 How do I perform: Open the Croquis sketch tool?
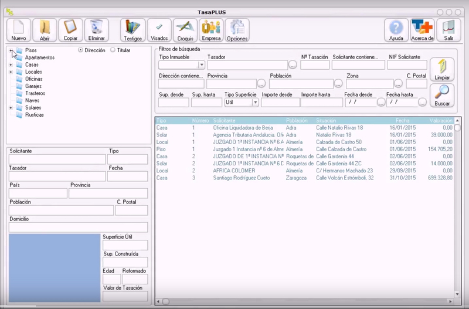185,29
